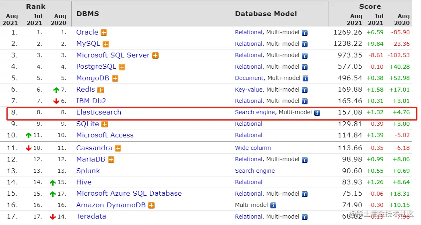Click info icon in MySQL's Multi-model cell
Image resolution: width=421 pixels, height=225 pixels.
point(305,44)
